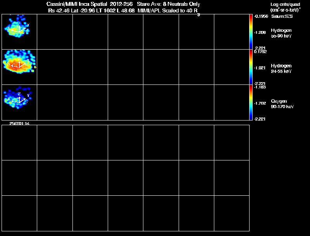Click the '-1.702' Oxygen color bar midpoint
This screenshot has width=310, height=236.
pos(260,103)
